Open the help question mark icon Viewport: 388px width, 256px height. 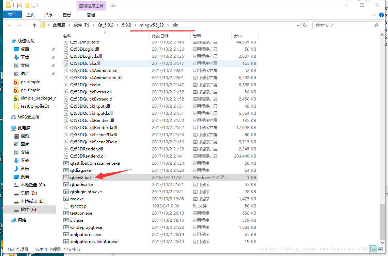click(382, 15)
